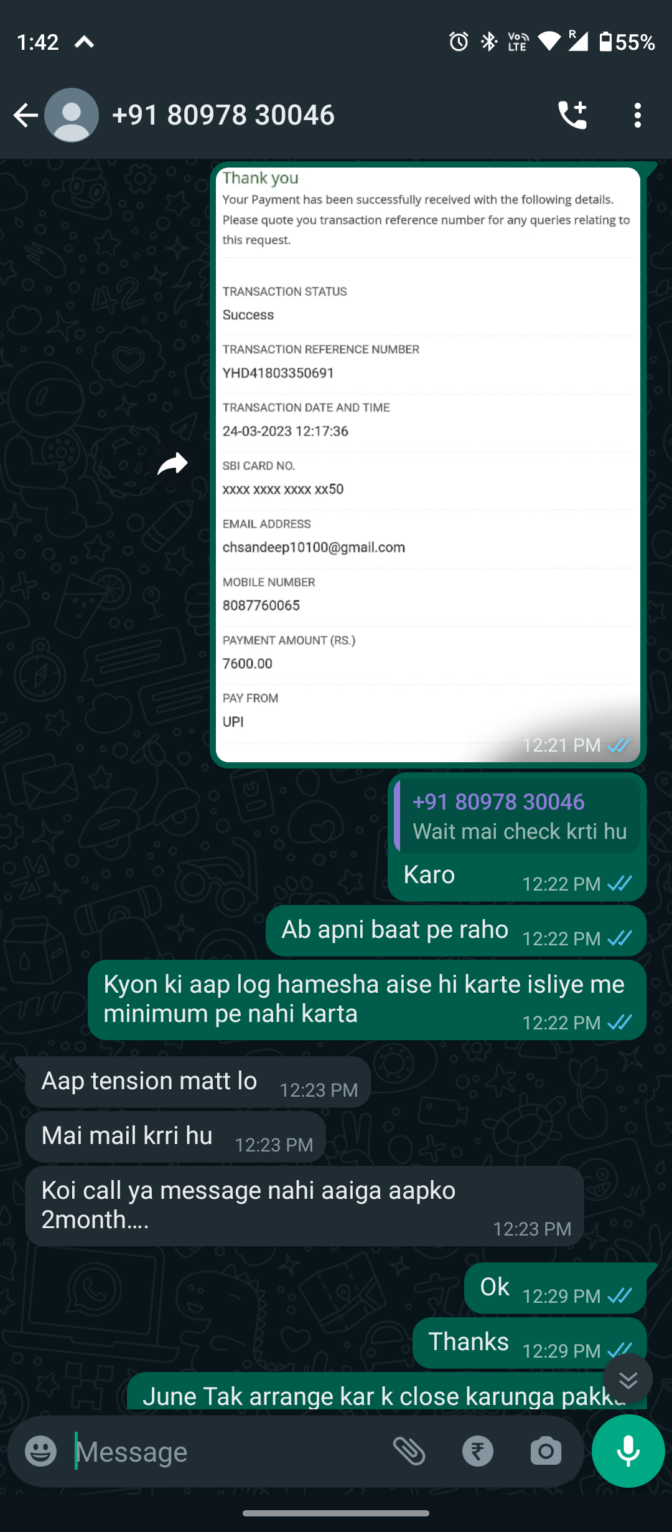Select the "Ab apni baat pe raho" message
This screenshot has width=672, height=1532.
(x=455, y=930)
